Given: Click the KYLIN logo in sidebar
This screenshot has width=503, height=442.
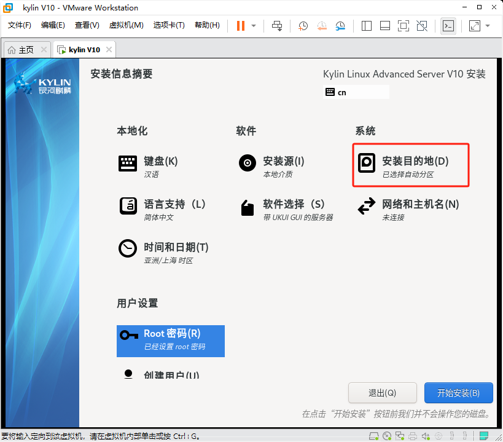Looking at the screenshot, I should click(42, 84).
